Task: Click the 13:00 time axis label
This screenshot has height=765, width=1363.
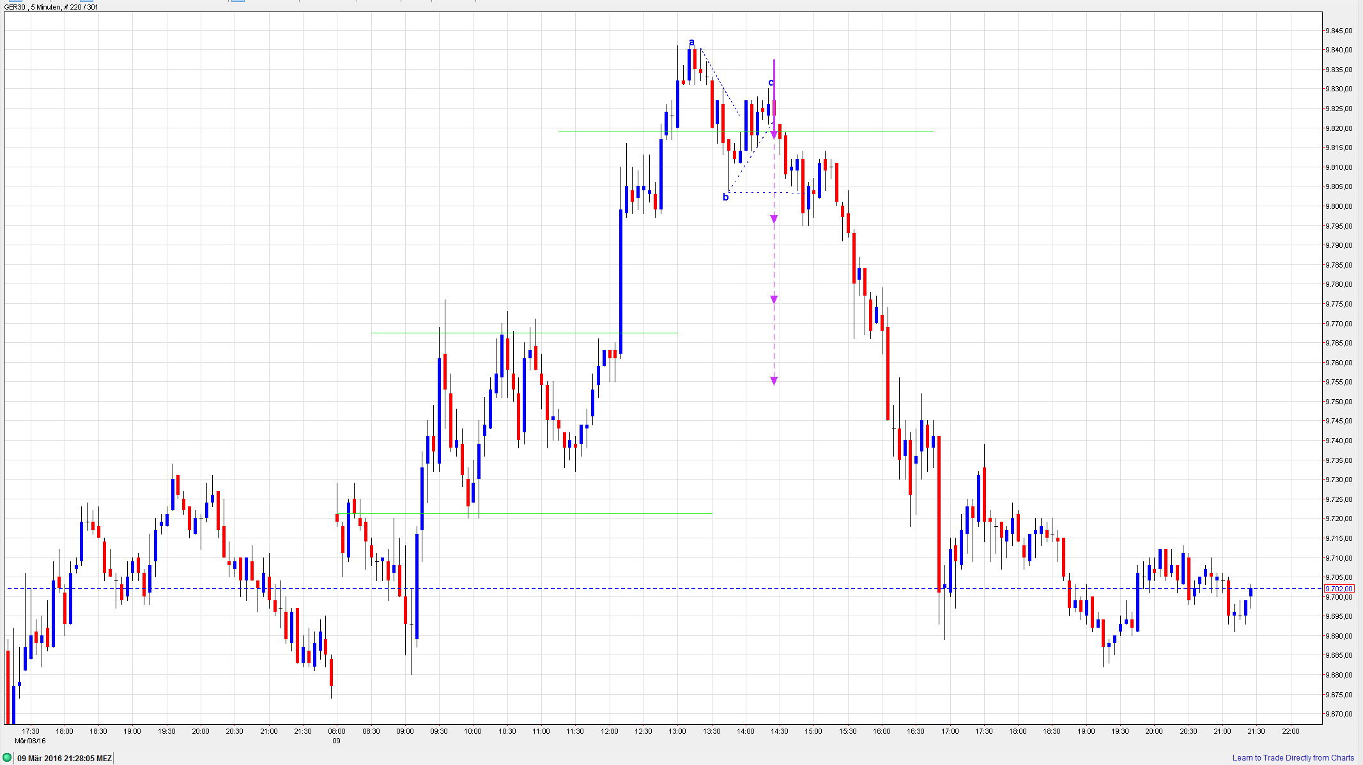Action: [677, 731]
